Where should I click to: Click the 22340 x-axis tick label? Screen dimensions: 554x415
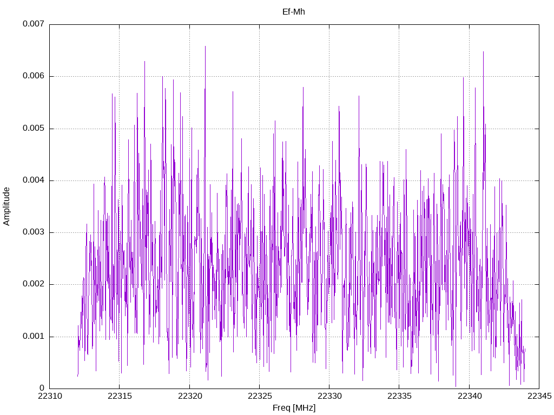pyautogui.click(x=470, y=396)
